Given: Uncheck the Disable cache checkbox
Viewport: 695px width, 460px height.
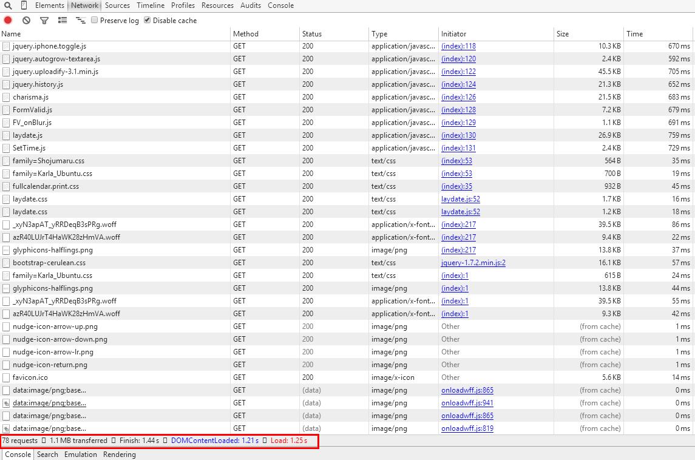Looking at the screenshot, I should [147, 20].
